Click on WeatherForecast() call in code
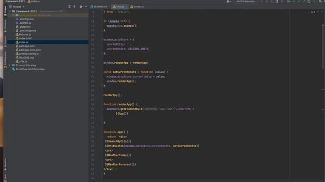The width and height of the screenshot is (325, 182). click(x=121, y=164)
